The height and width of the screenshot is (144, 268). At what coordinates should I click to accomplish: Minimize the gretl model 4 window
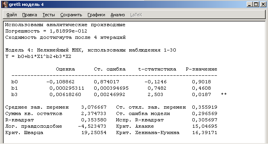point(249,4)
